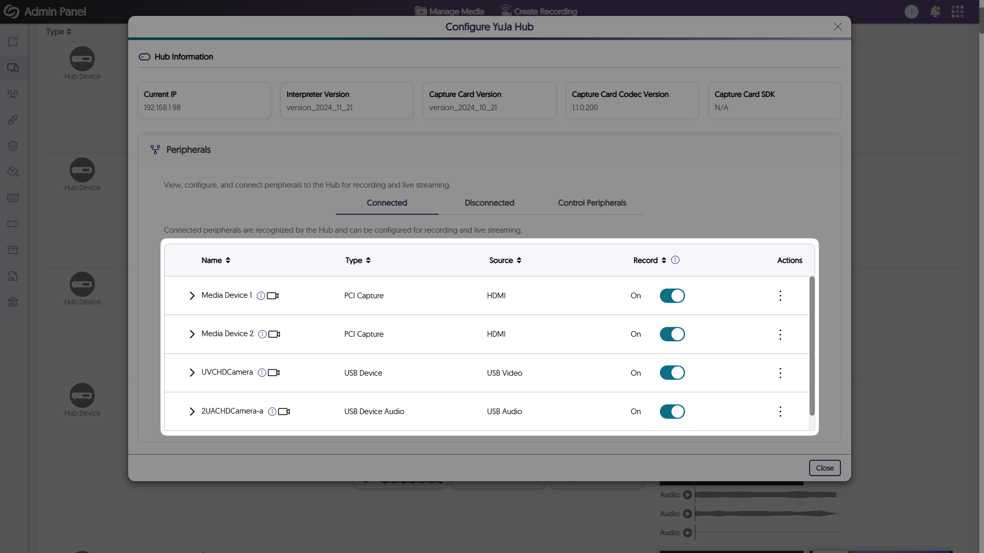Viewport: 984px width, 553px height.
Task: Open the apps grid menu in top bar
Action: (957, 11)
